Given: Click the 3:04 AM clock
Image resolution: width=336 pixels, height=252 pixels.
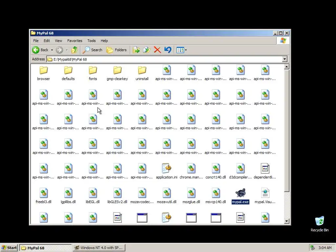Looking at the screenshot, I should [x=325, y=248].
